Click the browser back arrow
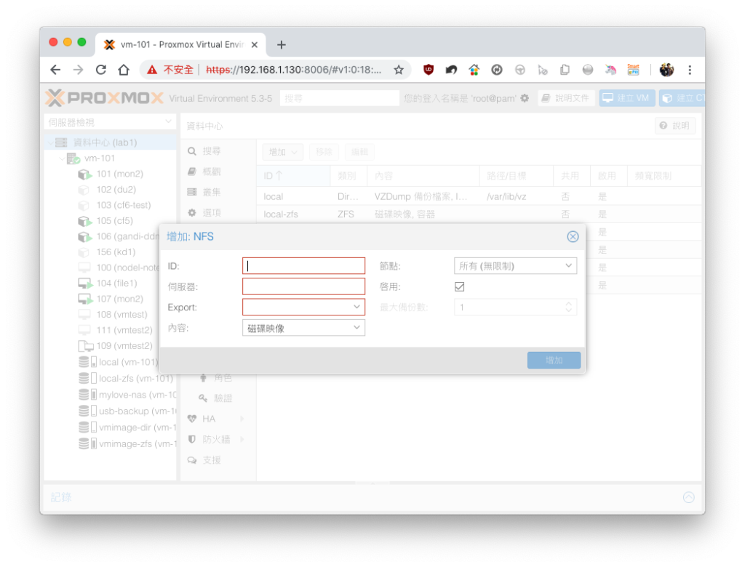Image resolution: width=745 pixels, height=567 pixels. tap(55, 70)
